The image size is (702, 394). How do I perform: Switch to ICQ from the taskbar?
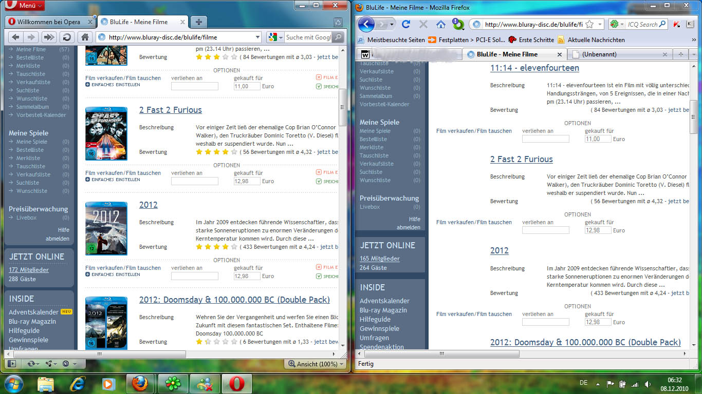[x=173, y=383]
